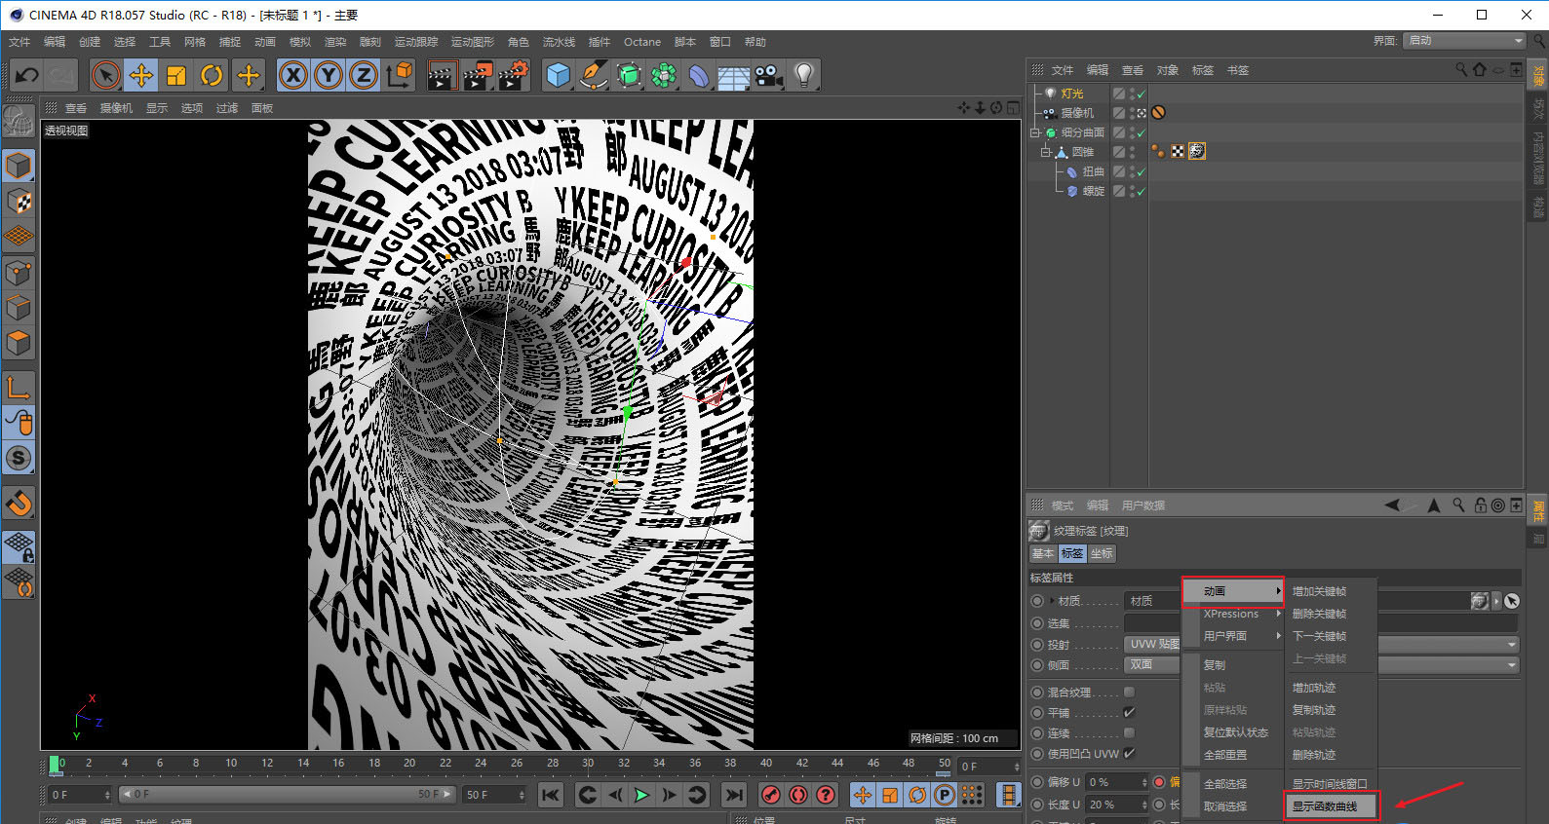The width and height of the screenshot is (1549, 824).
Task: Add a Cube primitive from the toolbar
Action: pos(558,75)
